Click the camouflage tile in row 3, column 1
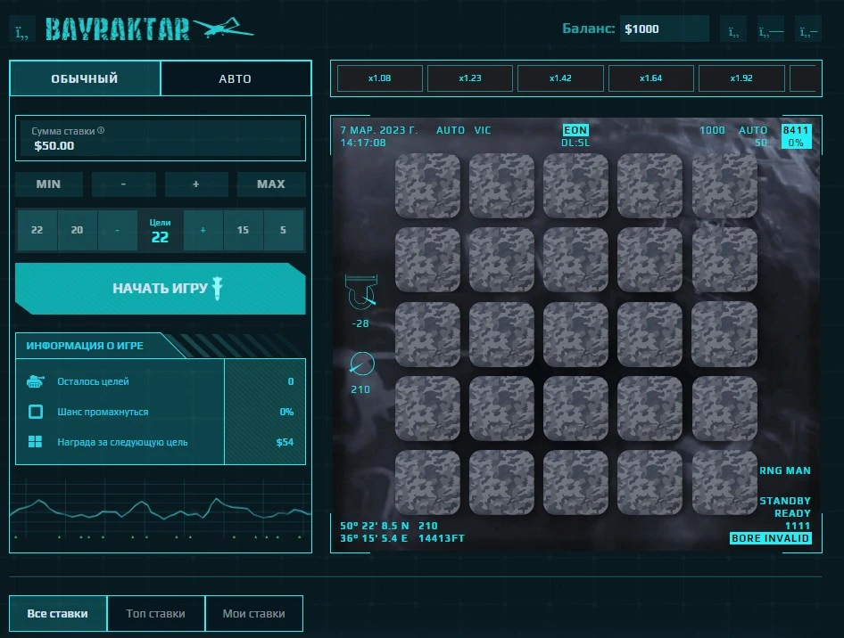This screenshot has width=844, height=638. tap(428, 334)
